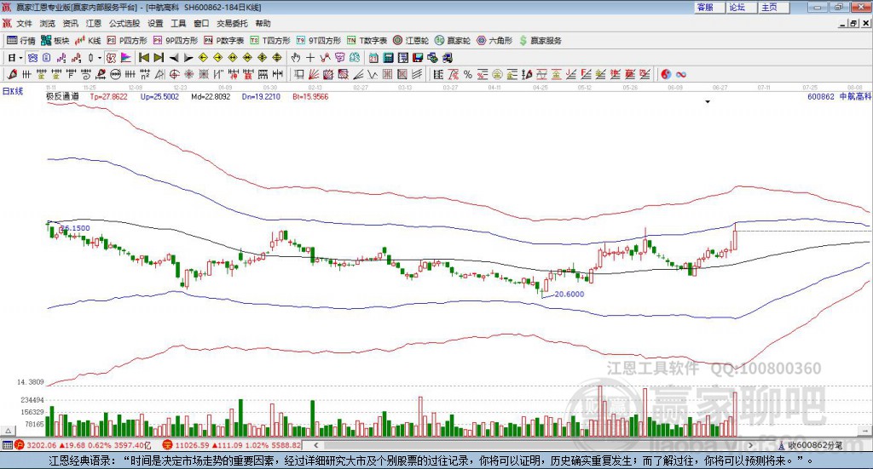Toggle the pink flag chart icon
873x469 pixels.
click(x=126, y=58)
